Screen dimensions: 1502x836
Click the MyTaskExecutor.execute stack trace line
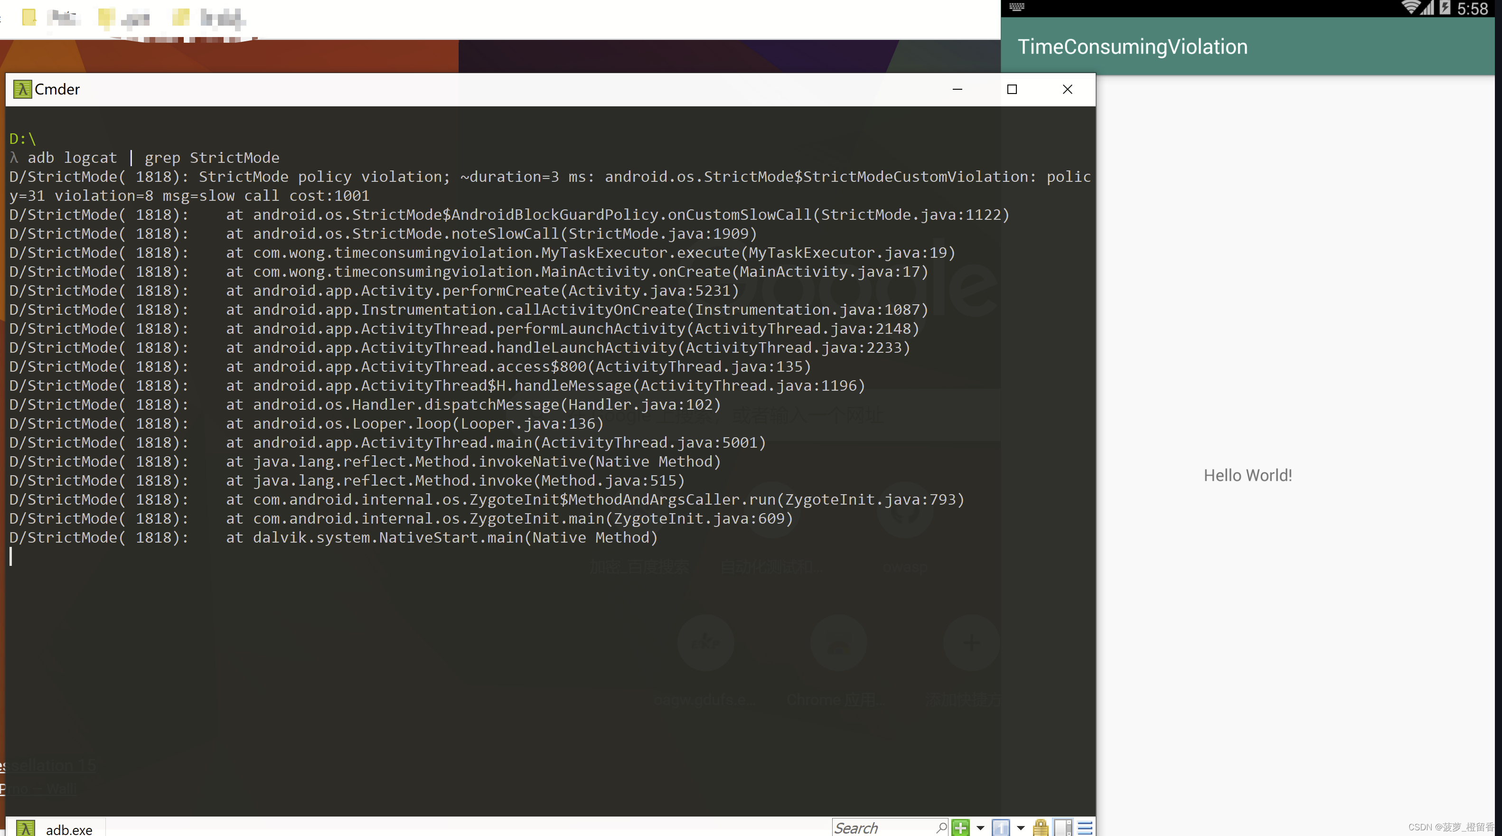[x=482, y=253]
